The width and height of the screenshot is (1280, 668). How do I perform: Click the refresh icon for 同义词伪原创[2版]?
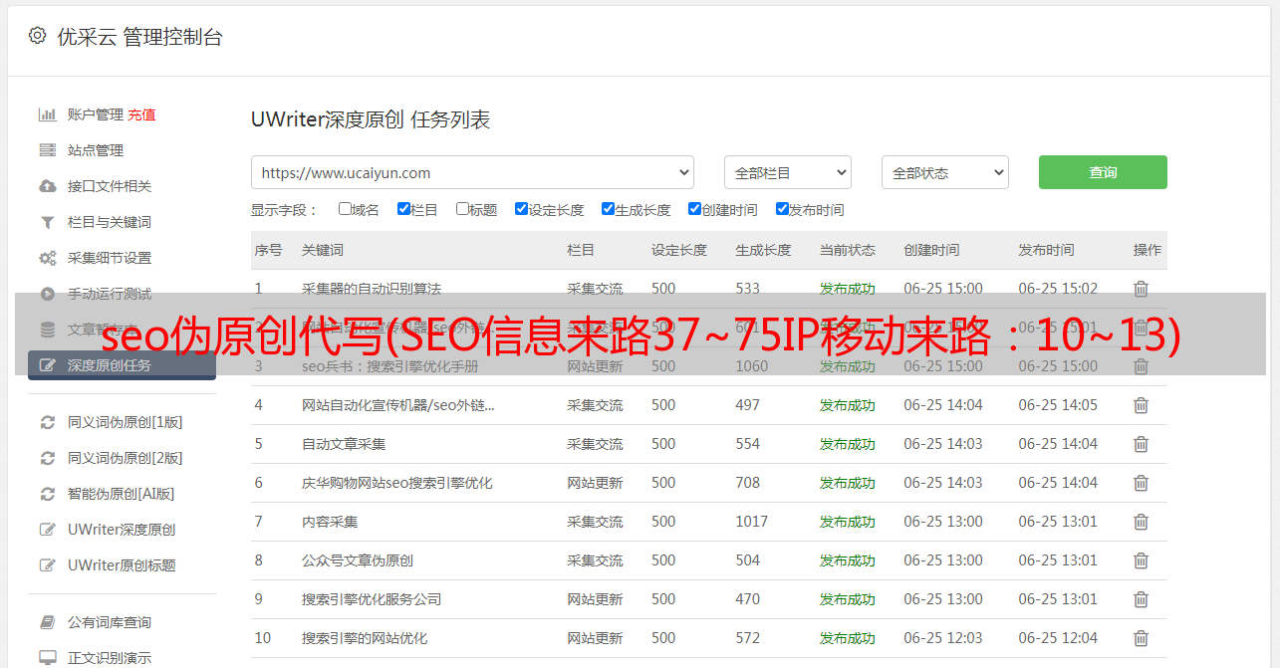(47, 458)
